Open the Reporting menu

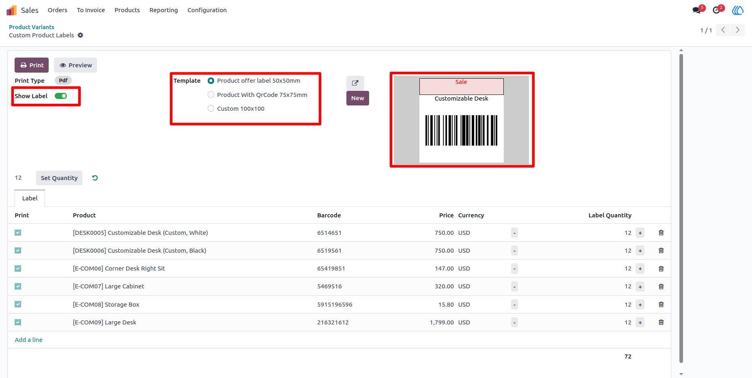(x=163, y=10)
